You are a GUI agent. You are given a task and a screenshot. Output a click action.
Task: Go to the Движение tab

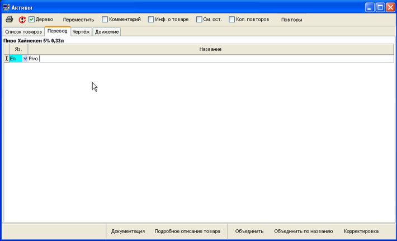click(107, 32)
